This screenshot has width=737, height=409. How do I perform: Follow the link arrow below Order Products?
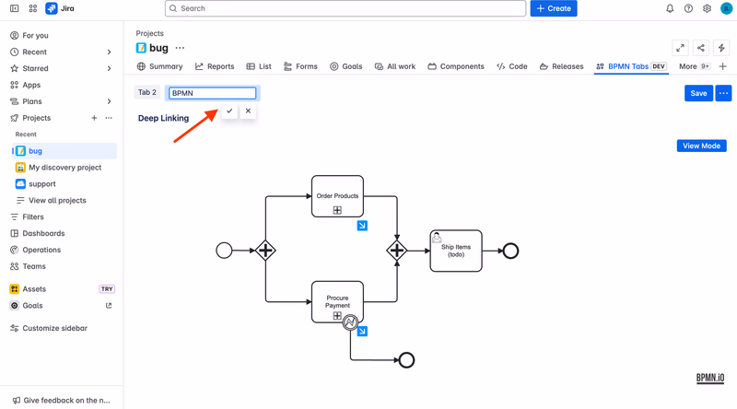(x=362, y=226)
